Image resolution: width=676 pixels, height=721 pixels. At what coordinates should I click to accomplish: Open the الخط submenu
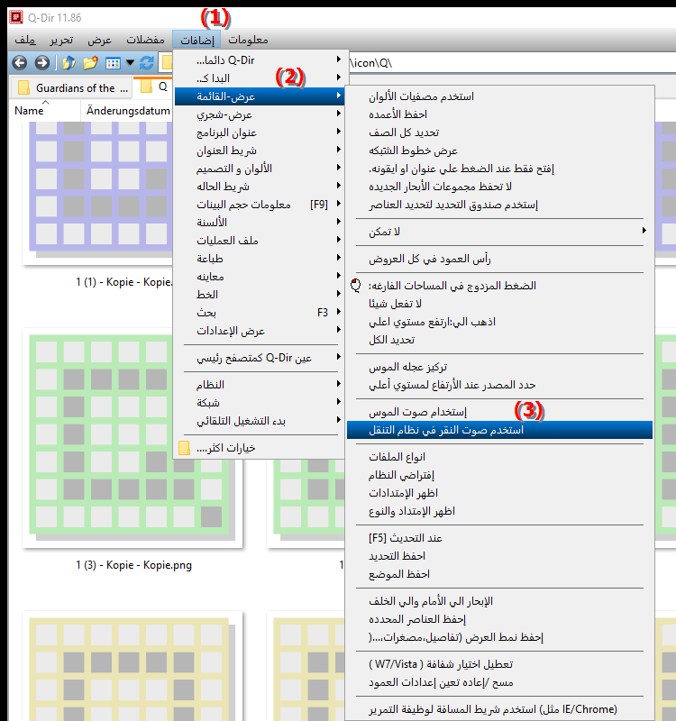tap(260, 295)
